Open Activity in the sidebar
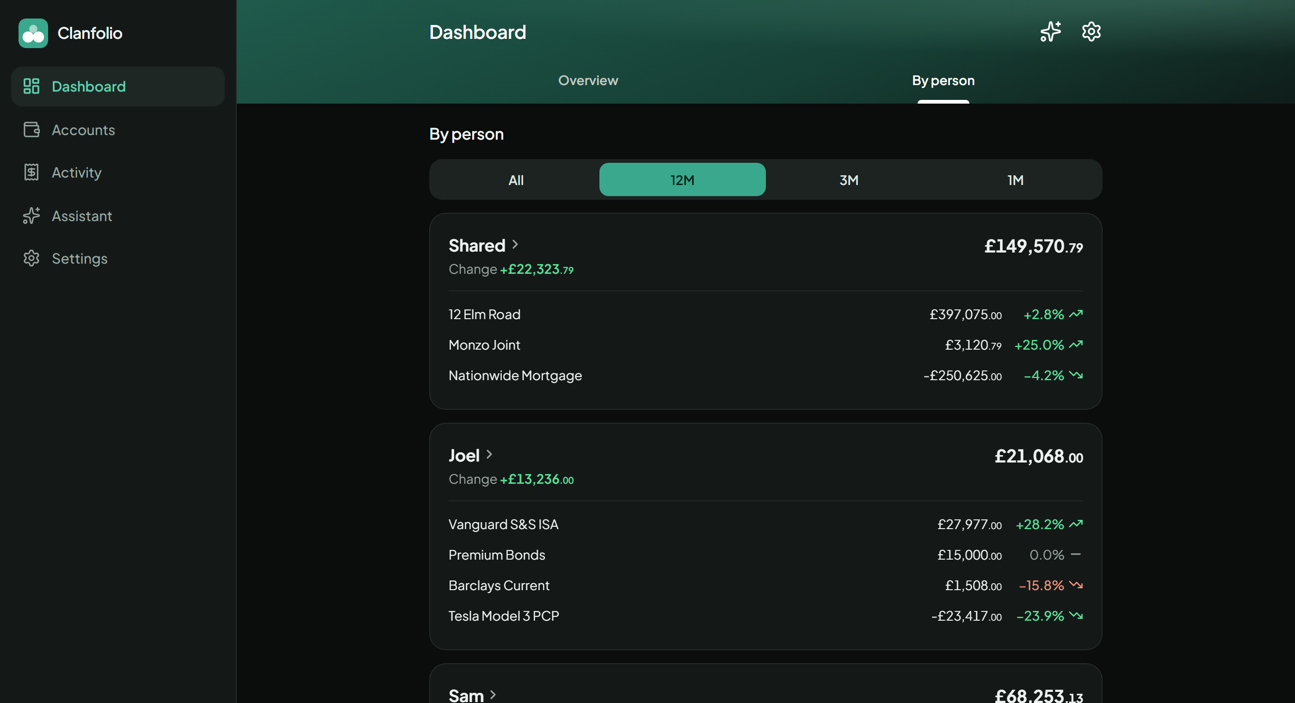Image resolution: width=1295 pixels, height=703 pixels. click(x=117, y=173)
